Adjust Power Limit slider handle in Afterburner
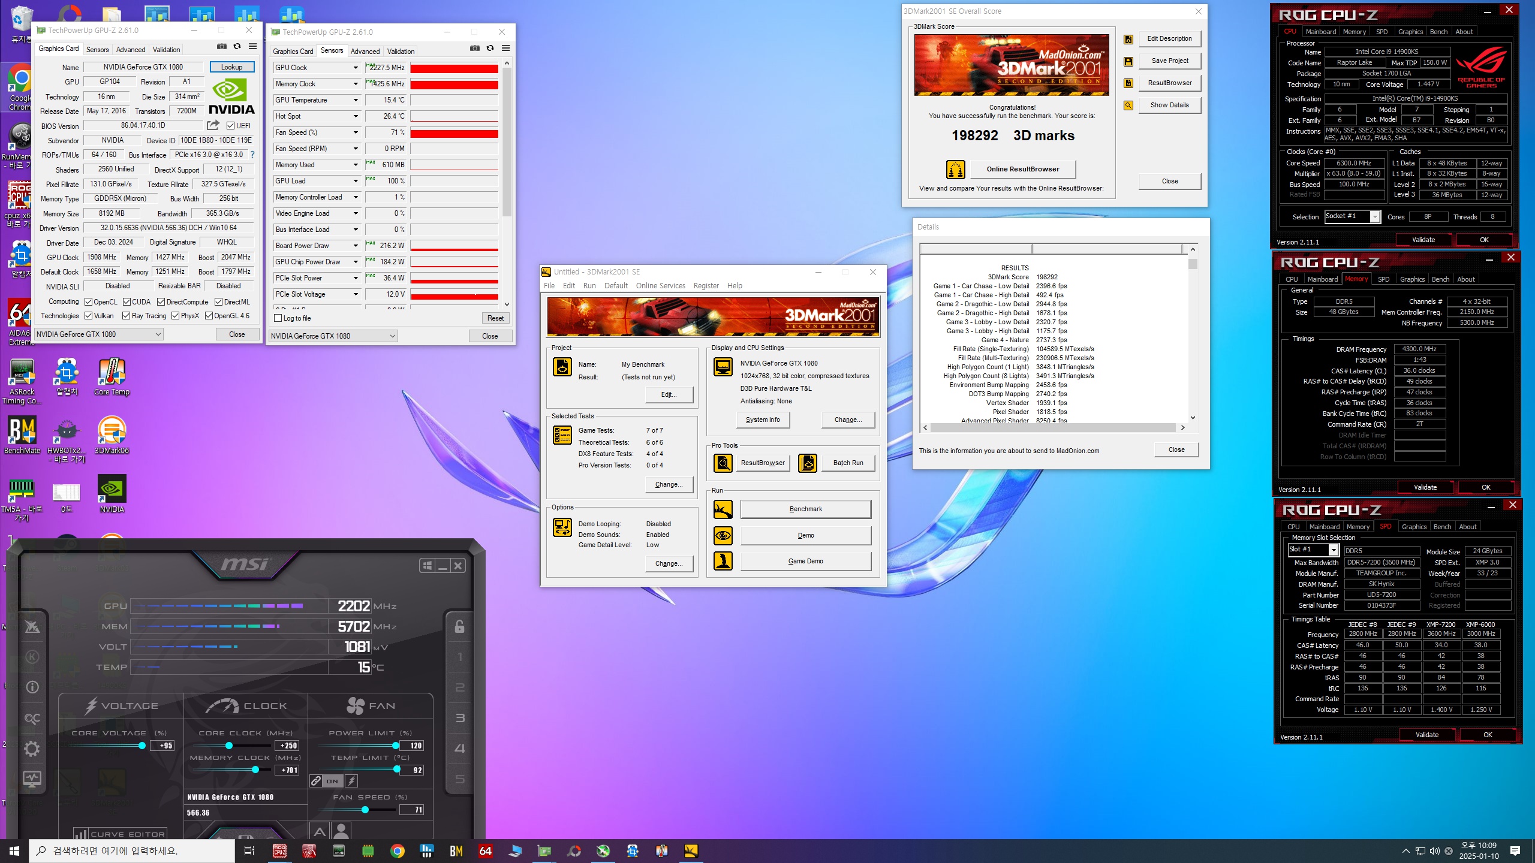1535x863 pixels. [395, 746]
